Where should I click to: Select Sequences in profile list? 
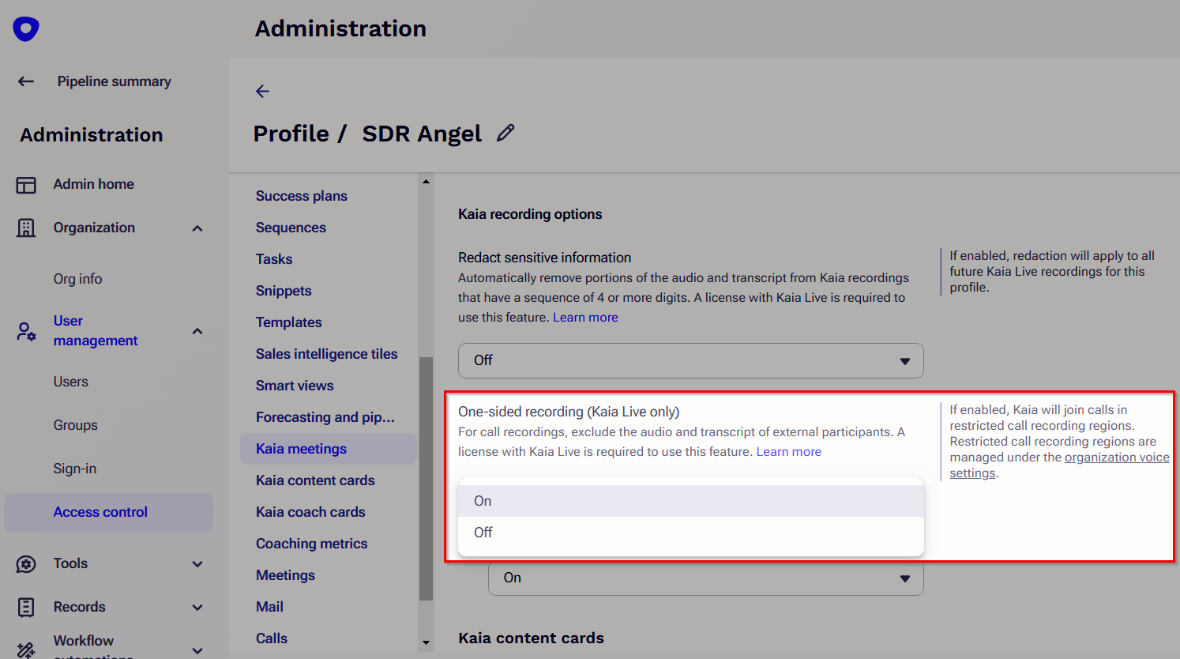coord(291,228)
